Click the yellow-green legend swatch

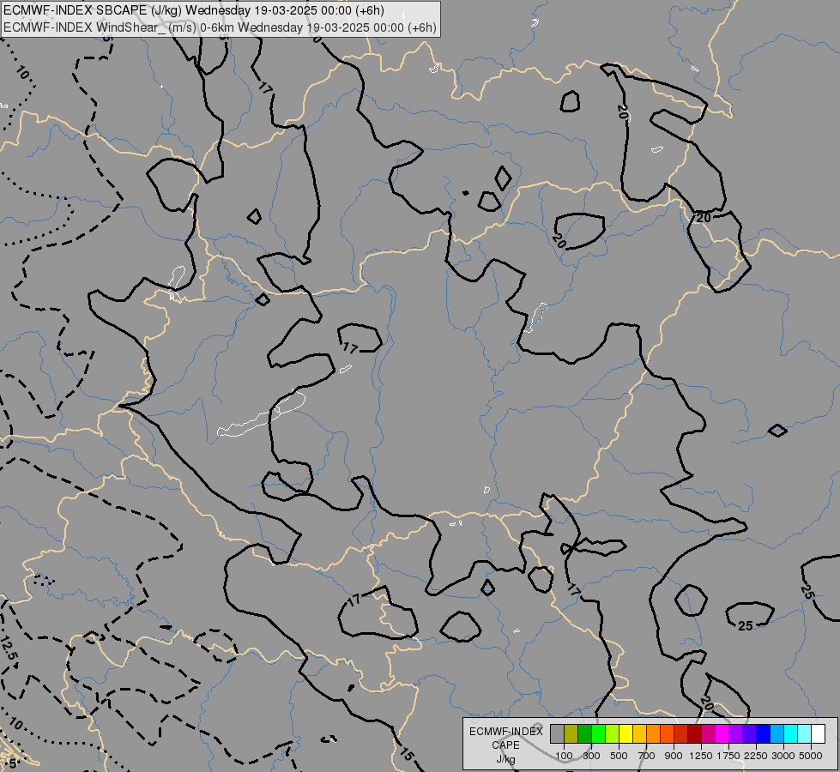click(x=613, y=733)
